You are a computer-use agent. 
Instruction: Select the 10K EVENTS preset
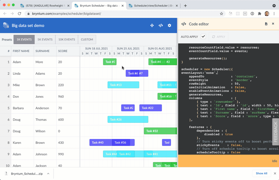66,39
